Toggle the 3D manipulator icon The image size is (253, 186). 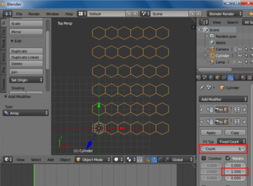(147, 160)
